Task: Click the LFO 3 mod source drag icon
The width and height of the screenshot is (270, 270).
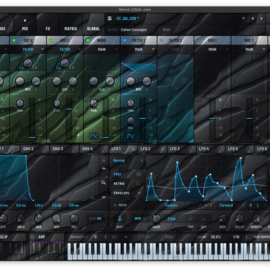Action: tap(192, 148)
